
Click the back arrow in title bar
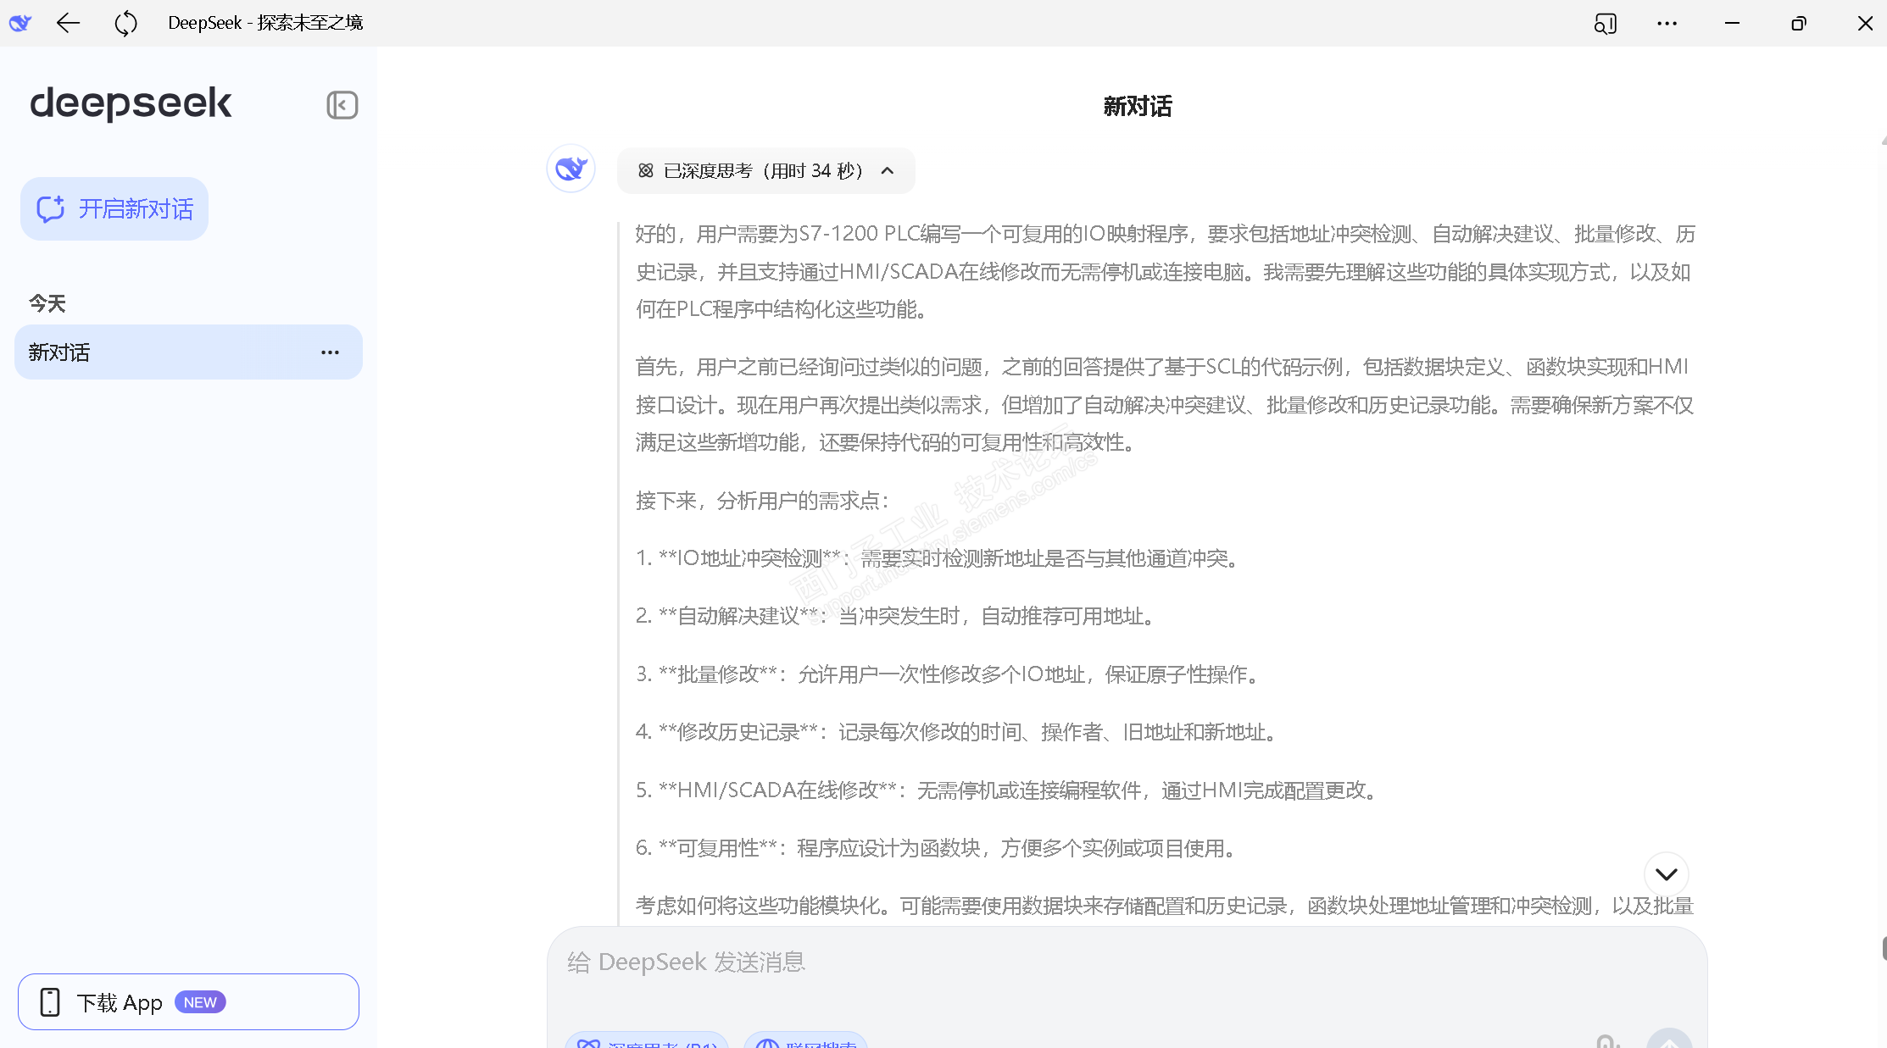pyautogui.click(x=68, y=23)
